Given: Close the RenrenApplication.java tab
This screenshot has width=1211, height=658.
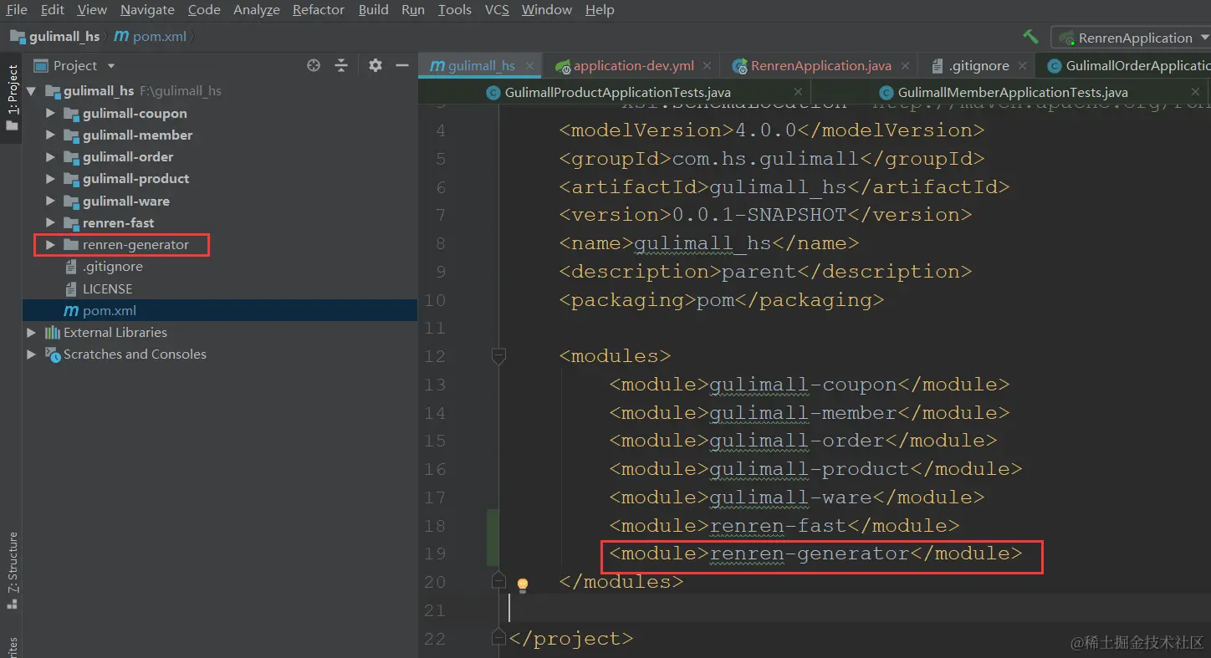Looking at the screenshot, I should coord(905,66).
